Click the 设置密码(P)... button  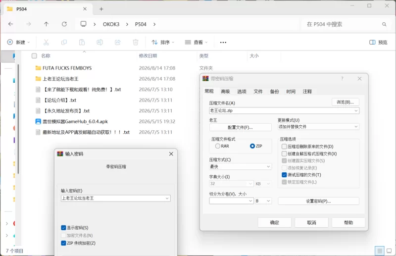coord(318,201)
